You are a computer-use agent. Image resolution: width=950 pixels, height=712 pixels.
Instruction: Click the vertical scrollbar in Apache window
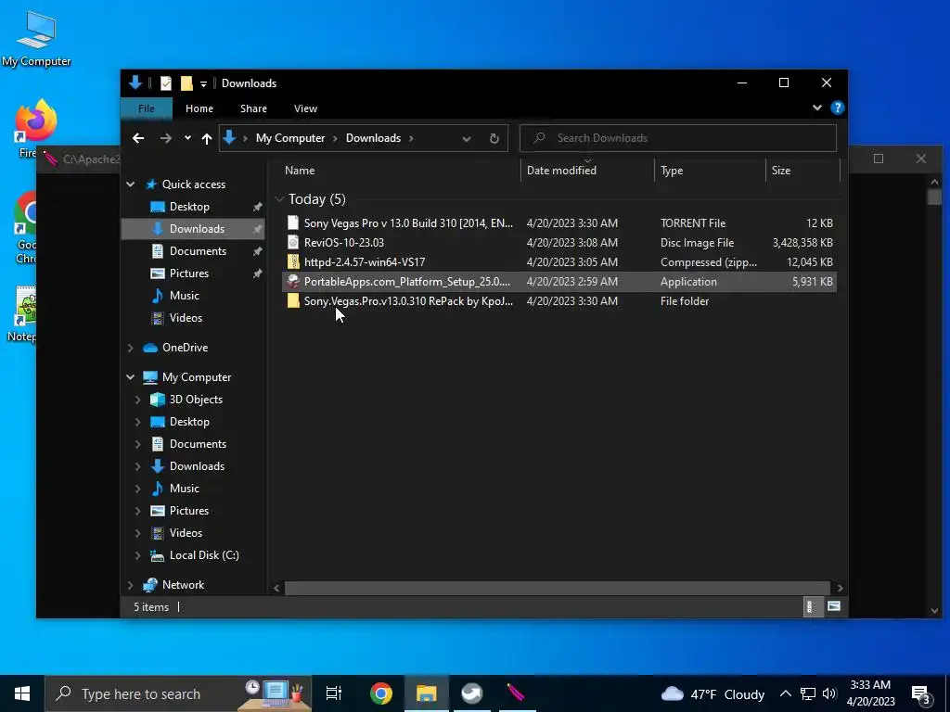pyautogui.click(x=933, y=197)
